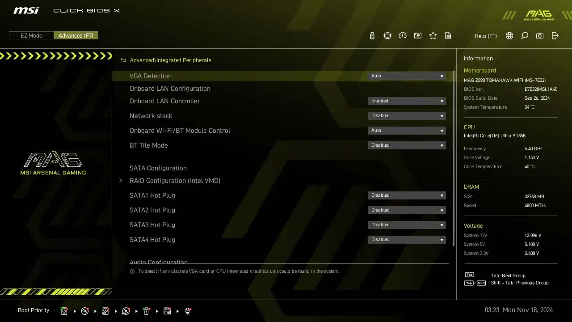This screenshot has width=572, height=322.
Task: Take a screenshot with the camera icon
Action: (540, 36)
